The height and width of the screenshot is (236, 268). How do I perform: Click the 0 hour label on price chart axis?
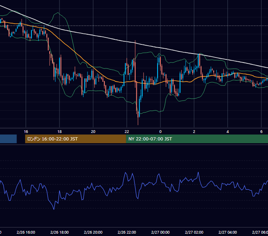coord(160,132)
